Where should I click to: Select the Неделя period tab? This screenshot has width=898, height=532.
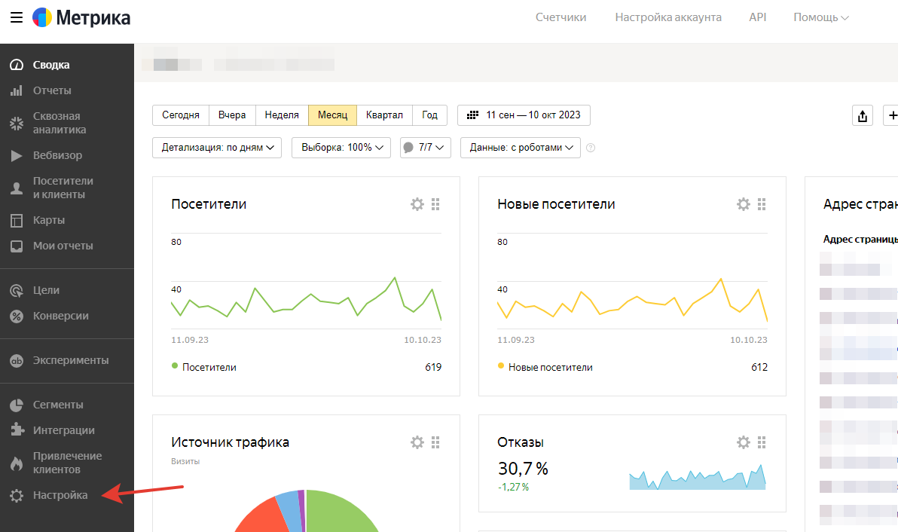pos(282,115)
